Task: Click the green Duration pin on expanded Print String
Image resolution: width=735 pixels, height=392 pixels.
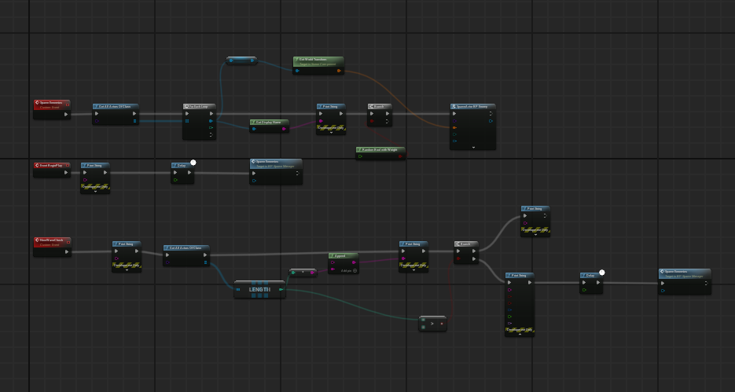Action: coord(509,316)
